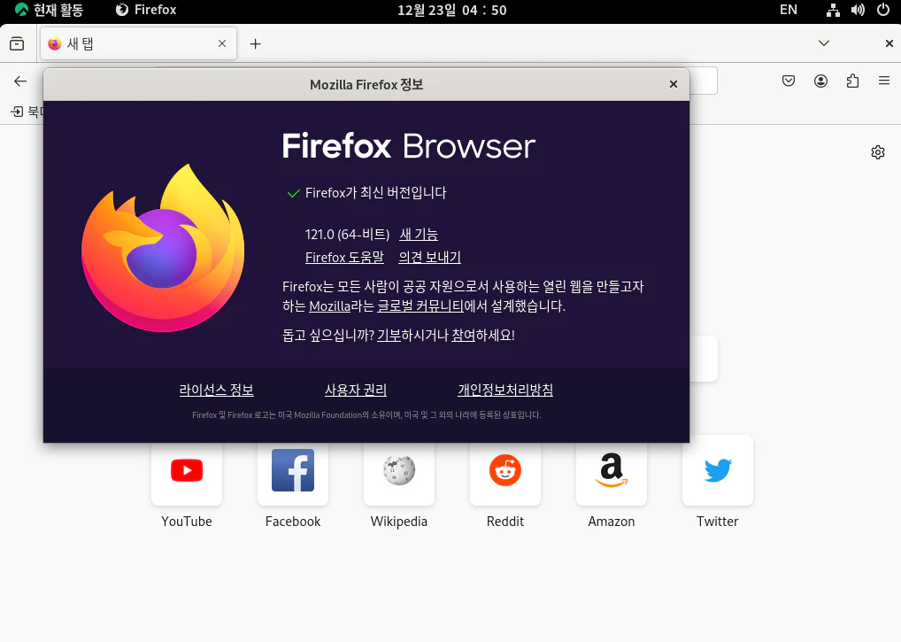Open the extensions puzzle icon
The height and width of the screenshot is (642, 901).
852,81
